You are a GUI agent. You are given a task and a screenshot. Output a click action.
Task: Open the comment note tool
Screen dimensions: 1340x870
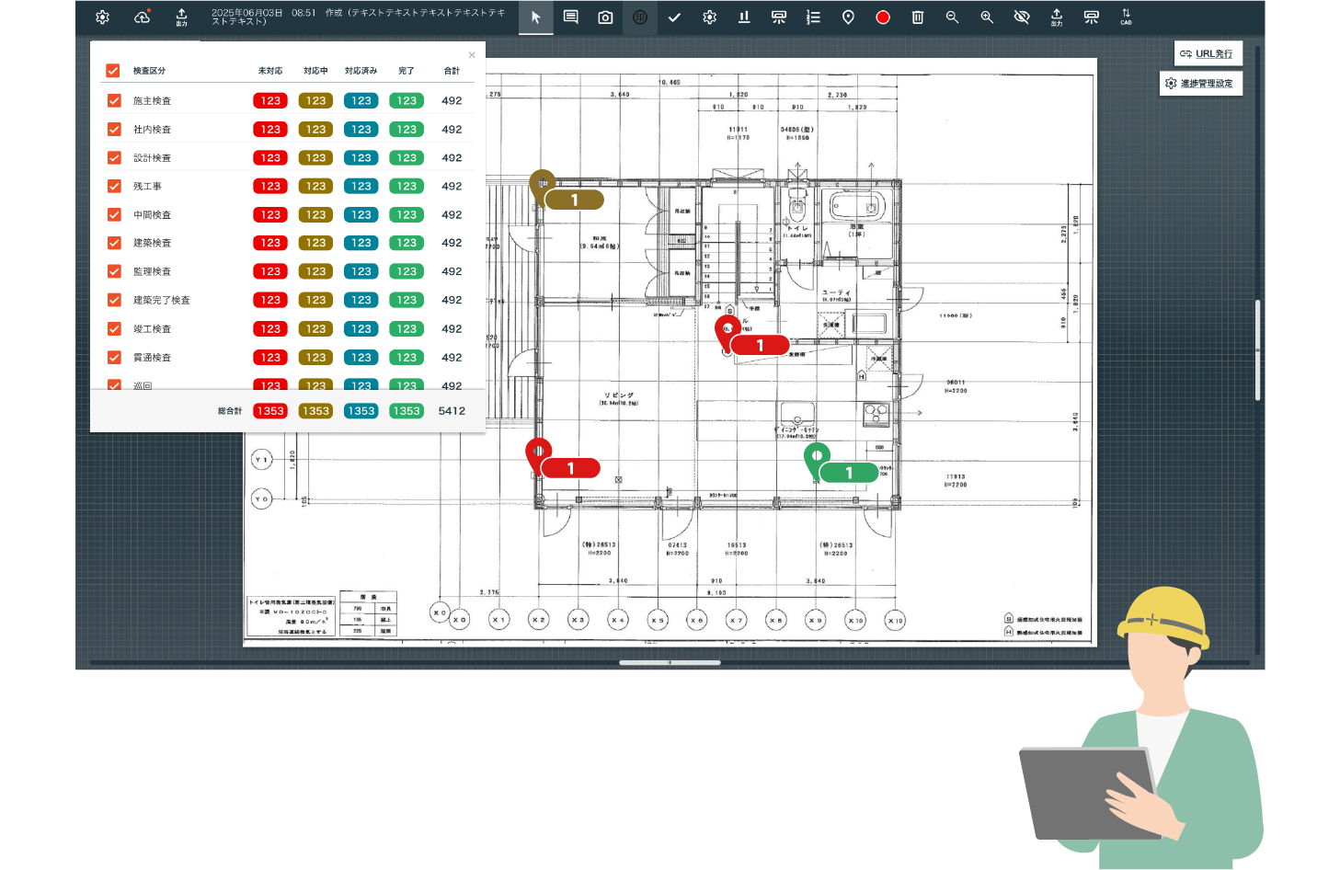tap(571, 17)
